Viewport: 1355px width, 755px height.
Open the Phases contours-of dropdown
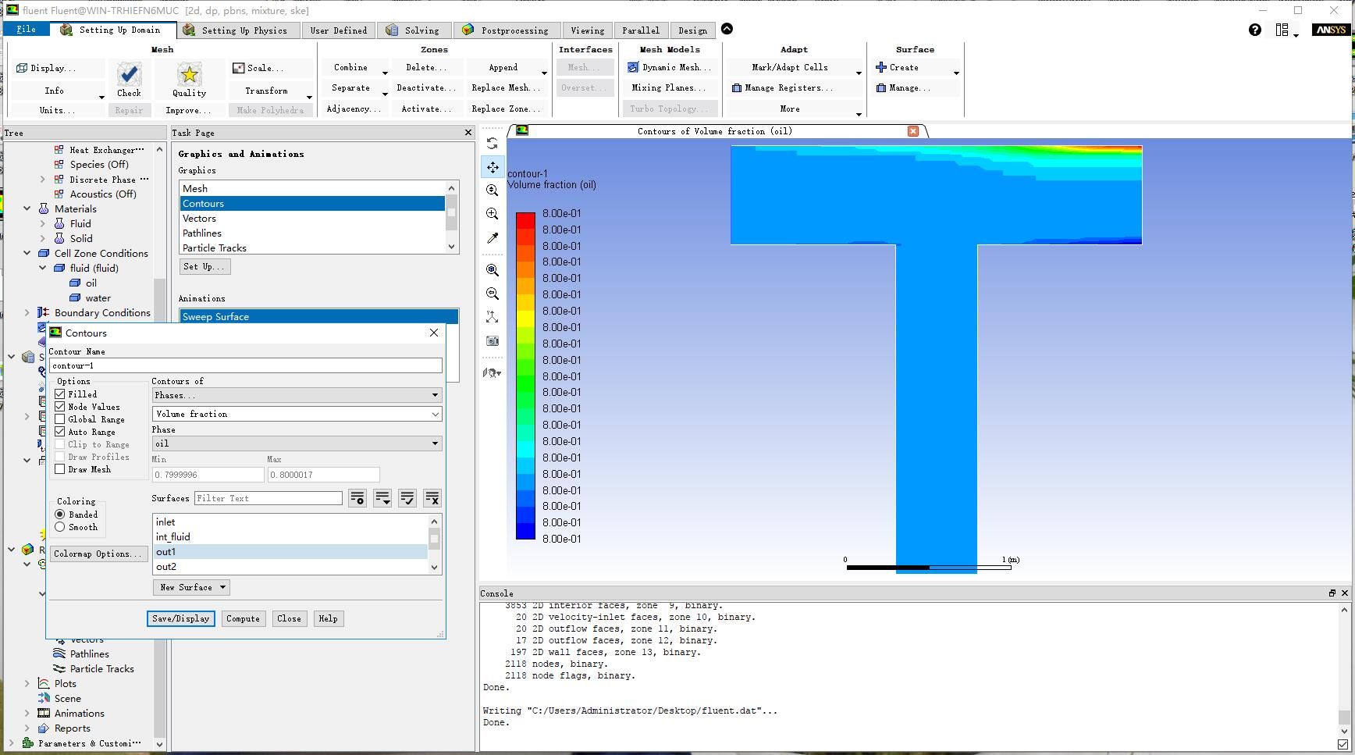click(297, 395)
